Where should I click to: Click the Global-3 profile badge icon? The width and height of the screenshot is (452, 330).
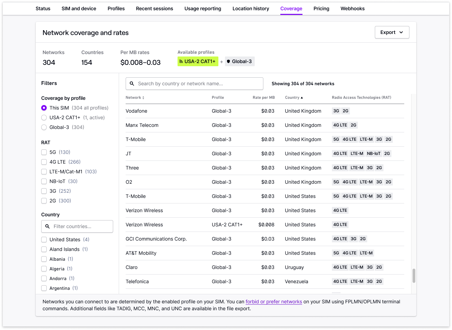coord(228,61)
